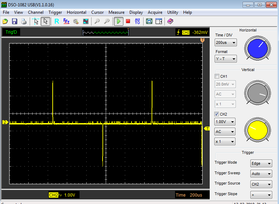Click the CH2 1.00V readout below grid

point(64,195)
